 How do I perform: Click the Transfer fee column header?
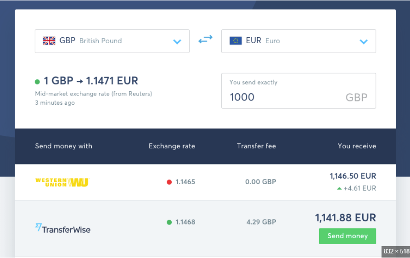[x=256, y=146]
